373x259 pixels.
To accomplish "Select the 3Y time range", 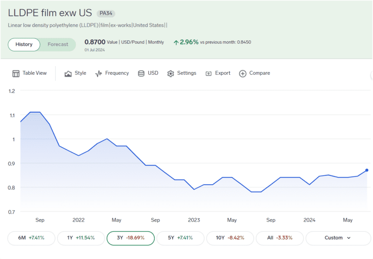I will 130,238.
